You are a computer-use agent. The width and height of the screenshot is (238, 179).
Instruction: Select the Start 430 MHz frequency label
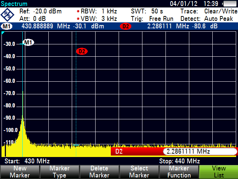pos(27,161)
